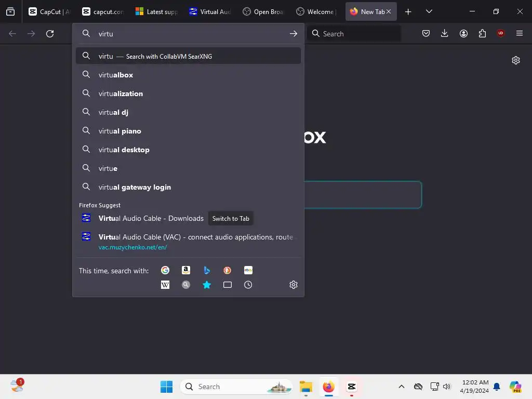Open a new tab with plus button
This screenshot has width=532, height=399.
pyautogui.click(x=408, y=11)
